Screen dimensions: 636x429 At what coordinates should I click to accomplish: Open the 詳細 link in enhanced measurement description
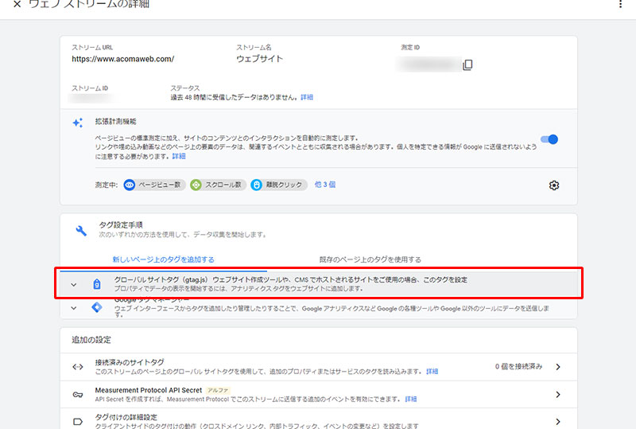click(179, 156)
